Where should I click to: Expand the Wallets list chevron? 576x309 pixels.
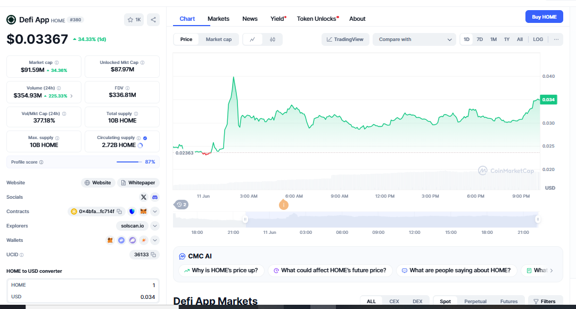coord(155,240)
